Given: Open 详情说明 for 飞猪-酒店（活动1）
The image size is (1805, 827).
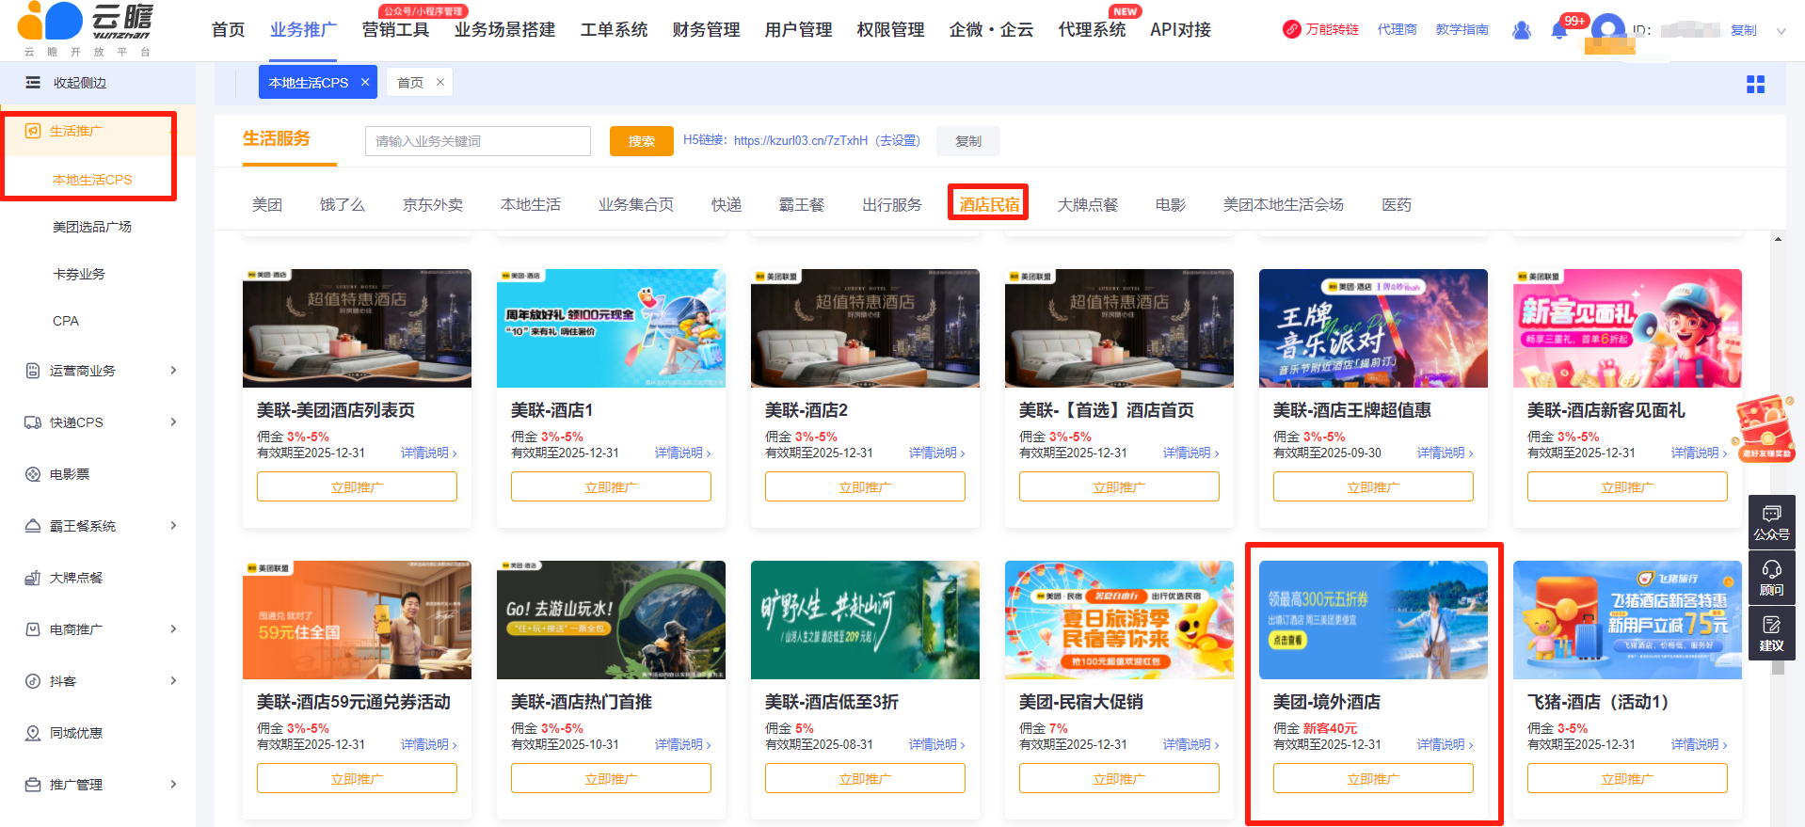Looking at the screenshot, I should pos(1699,745).
